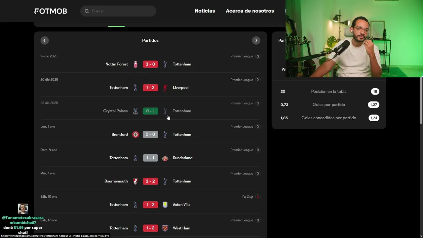
Task: Click the Nottm Forest team name
Action: 117,64
